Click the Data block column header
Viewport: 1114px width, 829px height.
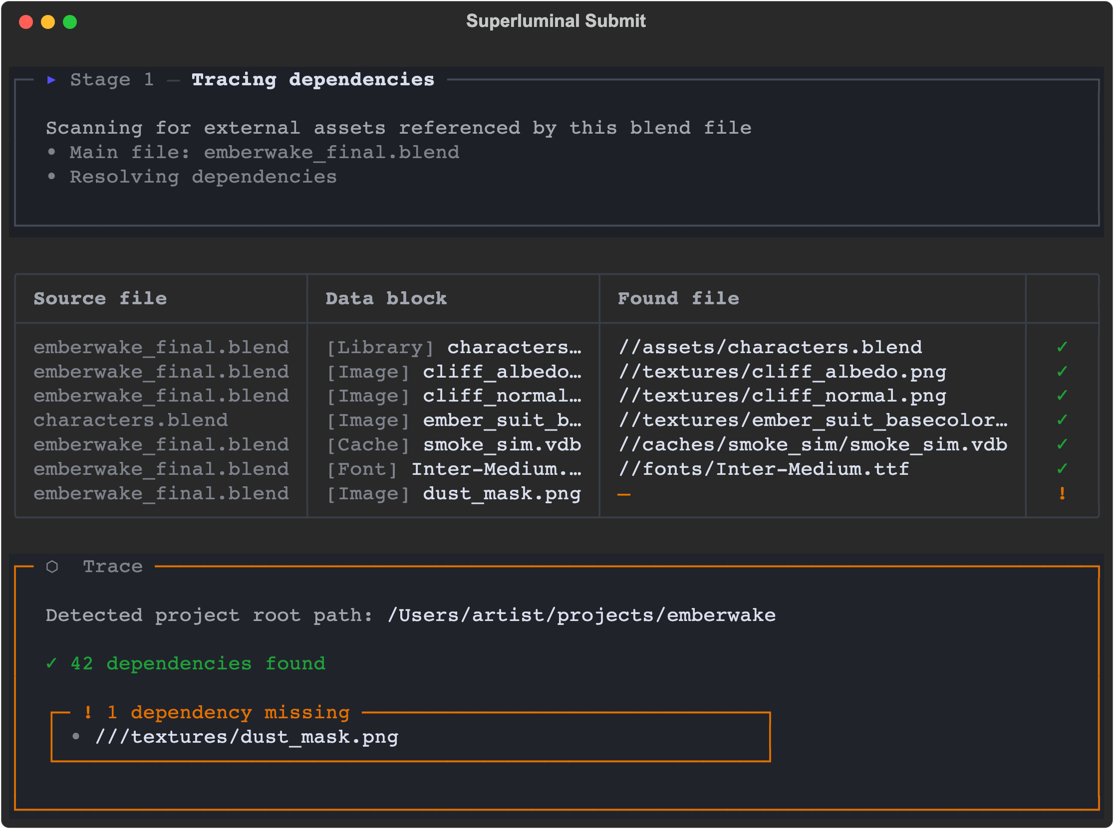click(386, 299)
